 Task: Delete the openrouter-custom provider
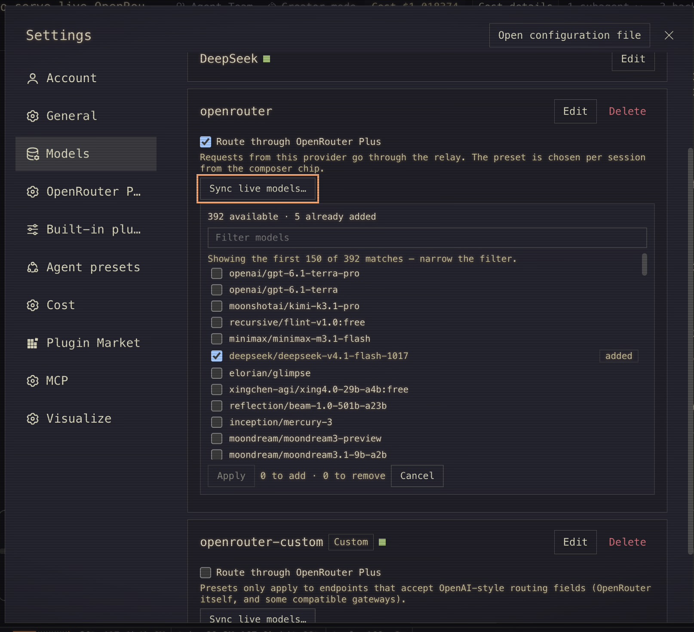627,542
